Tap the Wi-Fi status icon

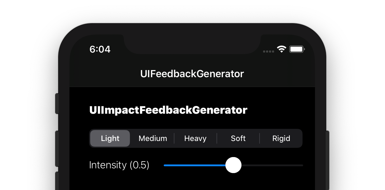(281, 49)
